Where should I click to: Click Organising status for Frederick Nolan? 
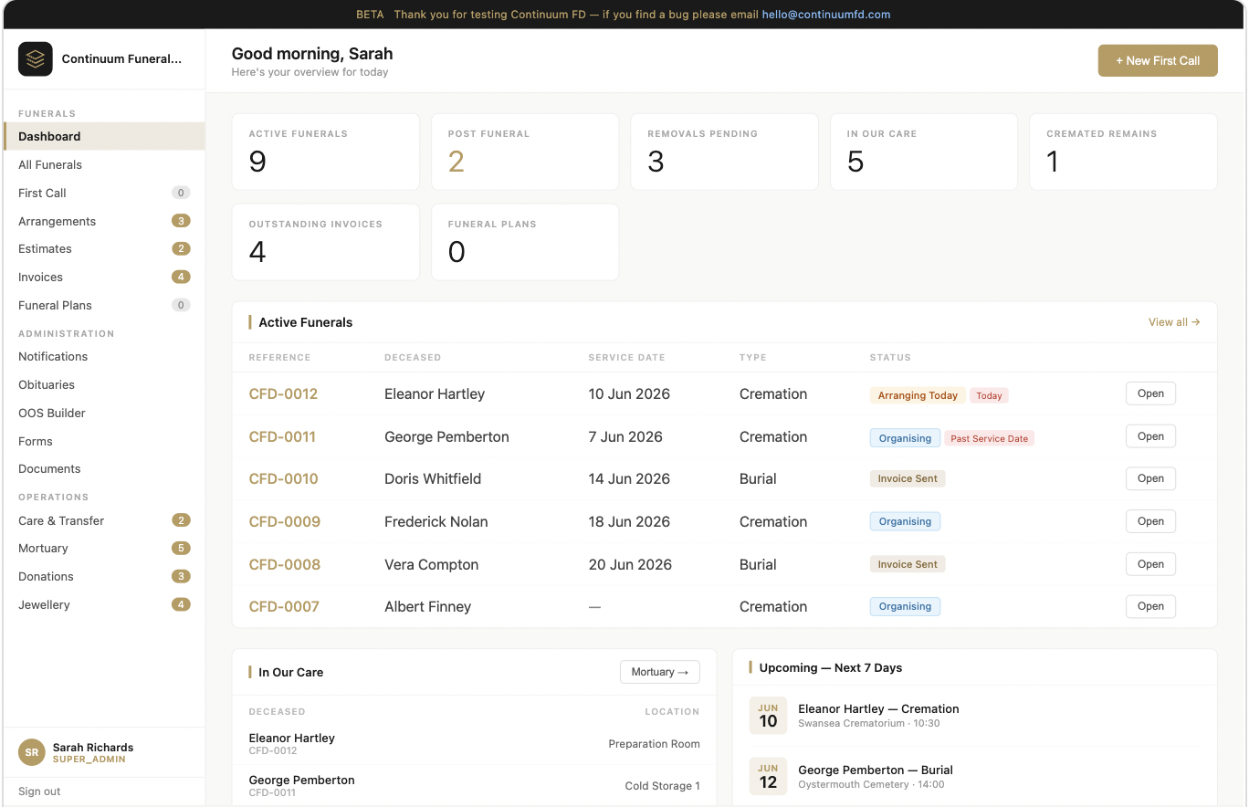tap(905, 521)
